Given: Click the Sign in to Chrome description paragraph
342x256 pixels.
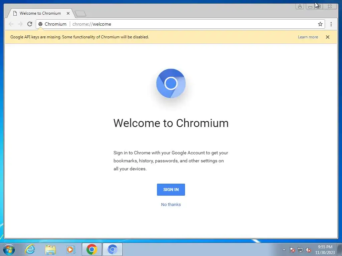Looking at the screenshot, I should point(171,161).
